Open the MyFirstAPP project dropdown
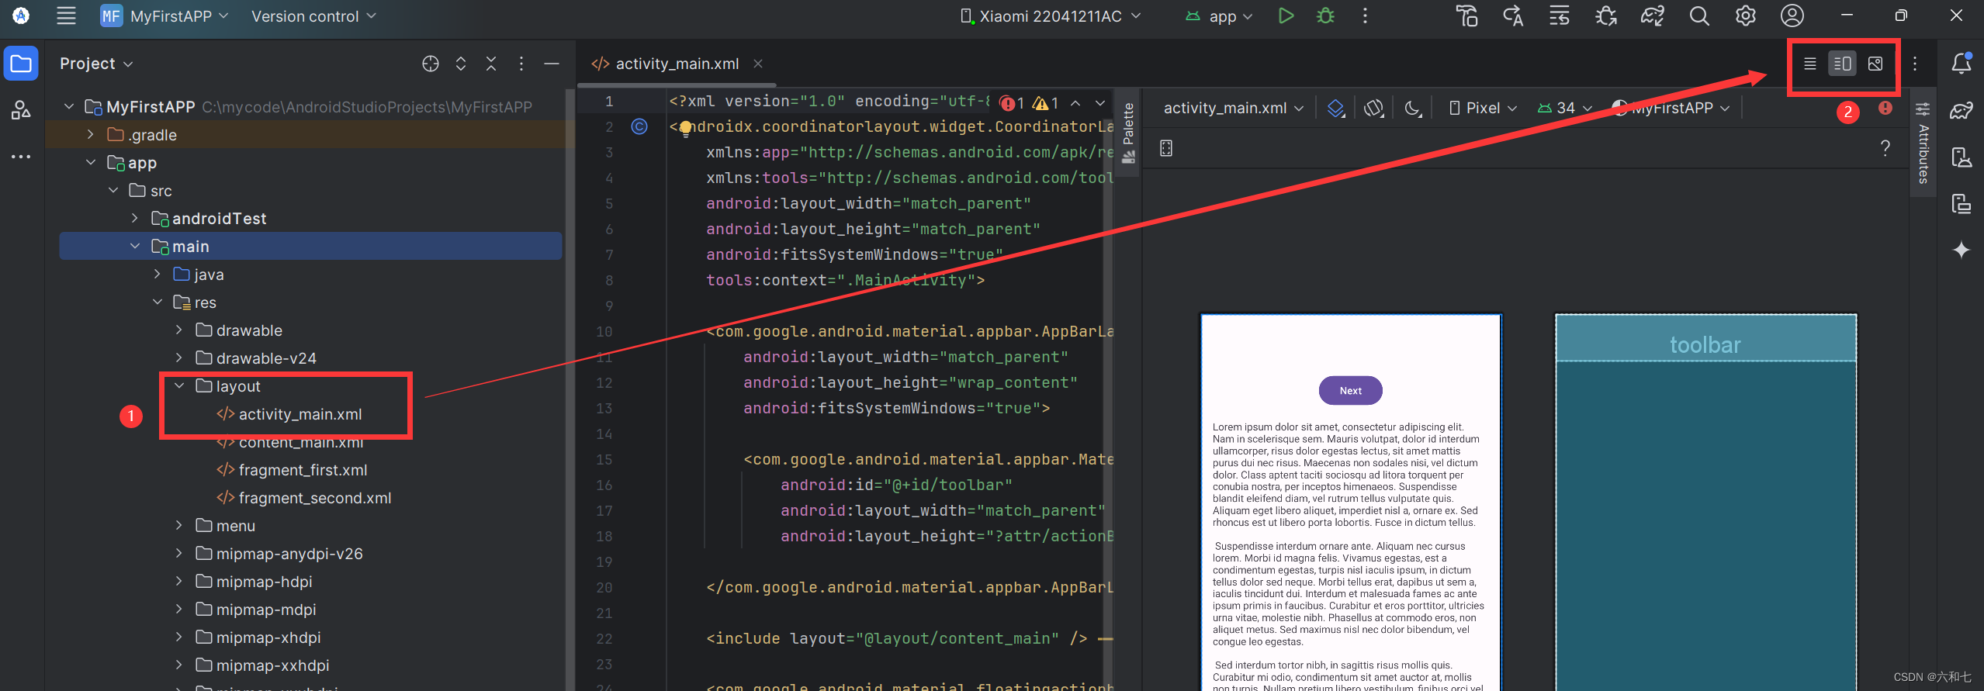Viewport: 1984px width, 691px height. [x=164, y=16]
